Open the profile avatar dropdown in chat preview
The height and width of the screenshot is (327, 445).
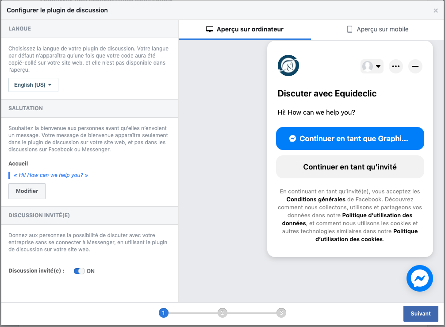[x=372, y=66]
